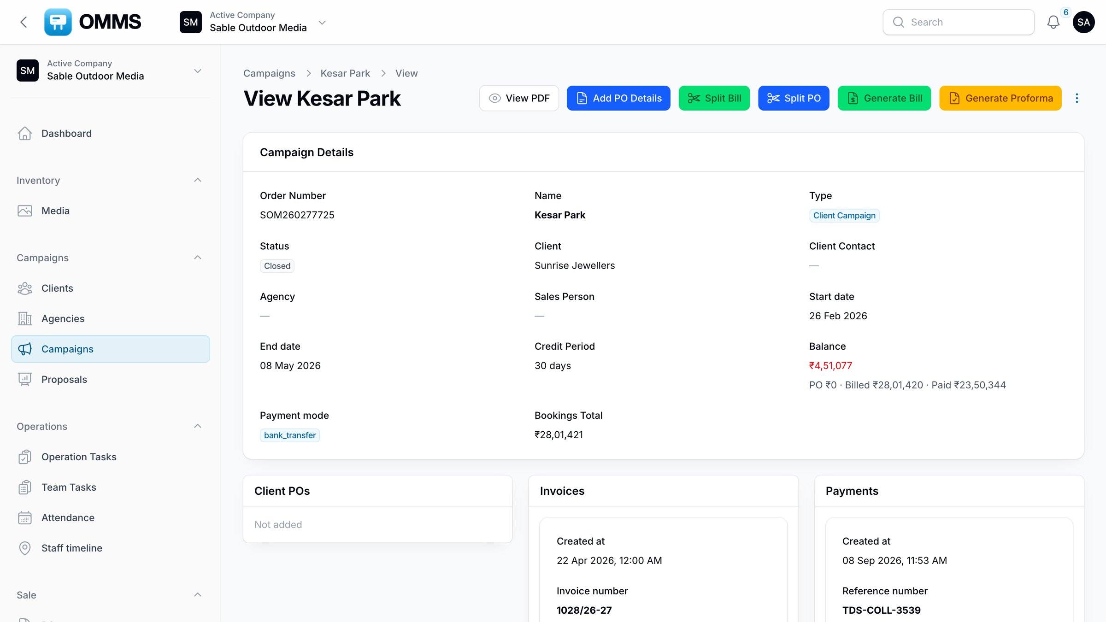
Task: Click the Agencies building icon
Action: tap(25, 318)
